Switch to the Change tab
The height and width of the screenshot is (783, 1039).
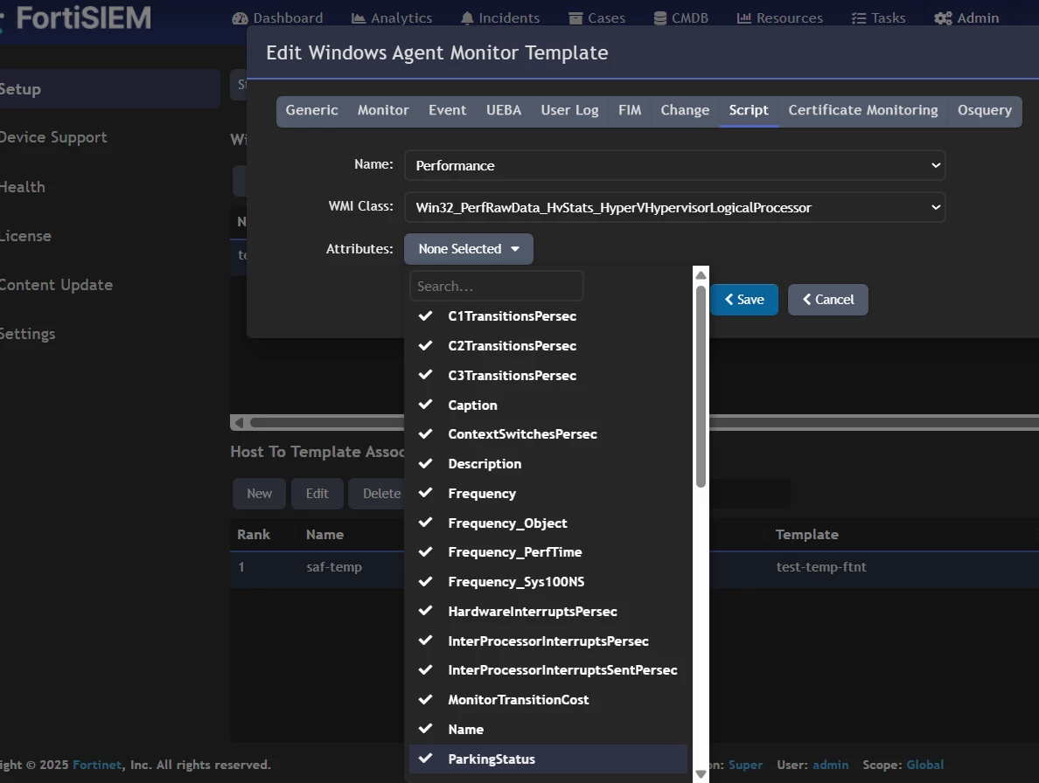685,110
